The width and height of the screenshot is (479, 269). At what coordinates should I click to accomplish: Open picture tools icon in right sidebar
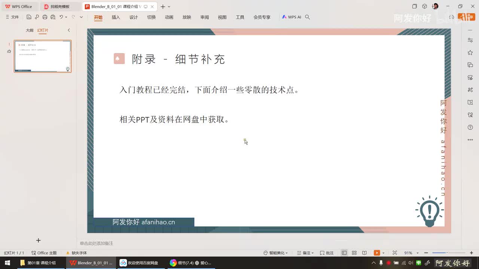pos(470,78)
